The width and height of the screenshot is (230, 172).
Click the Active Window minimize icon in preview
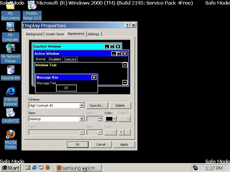[x=114, y=54]
